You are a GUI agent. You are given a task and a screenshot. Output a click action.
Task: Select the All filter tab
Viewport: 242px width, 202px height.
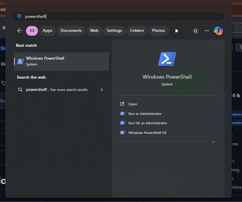point(32,31)
